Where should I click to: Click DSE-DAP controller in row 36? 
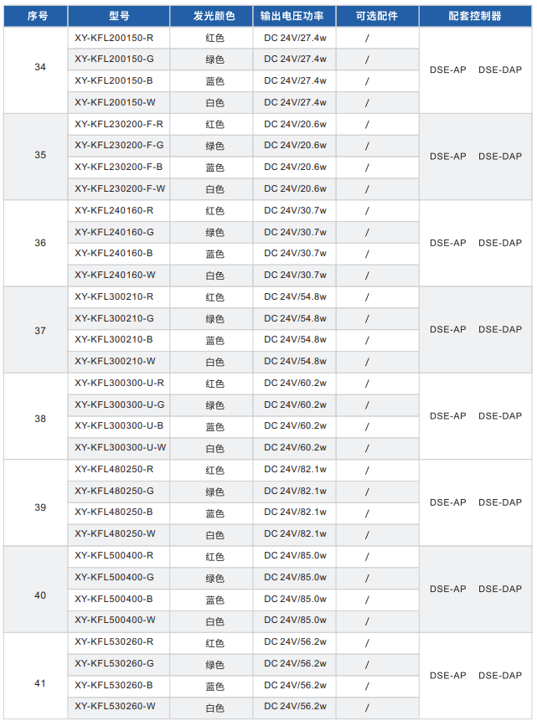[x=500, y=243]
